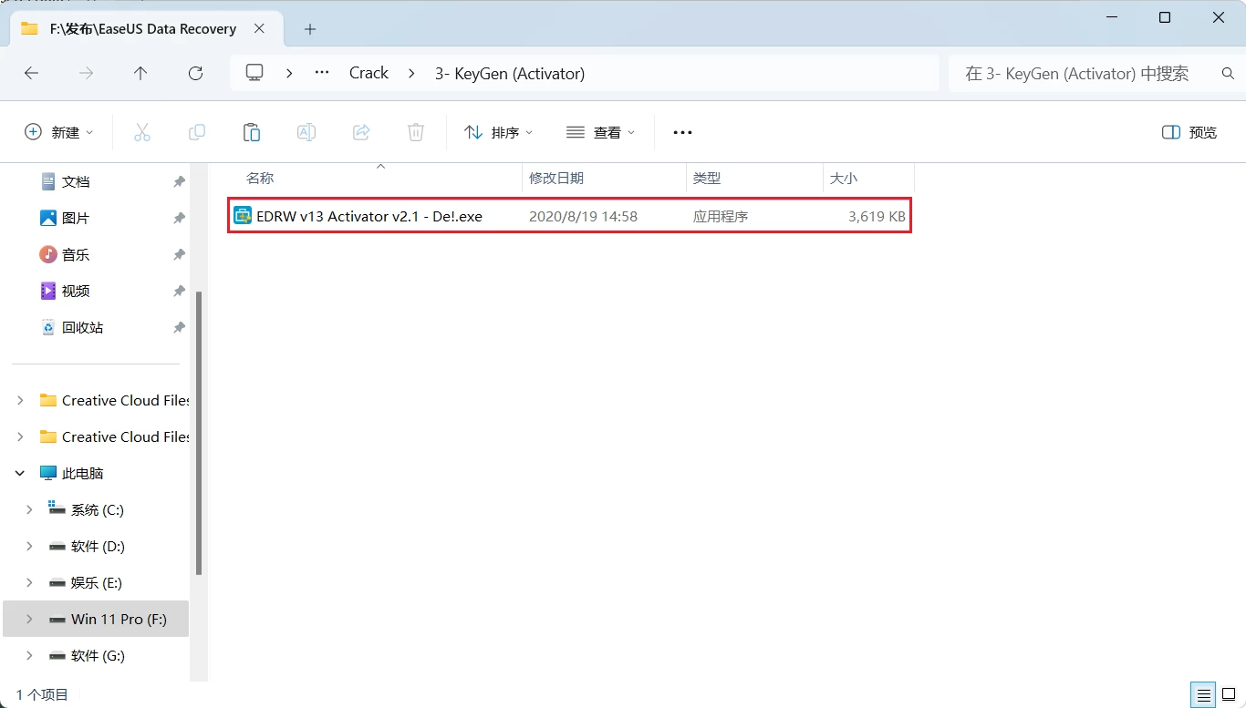Unpin 音乐 using its pin icon

tap(179, 255)
